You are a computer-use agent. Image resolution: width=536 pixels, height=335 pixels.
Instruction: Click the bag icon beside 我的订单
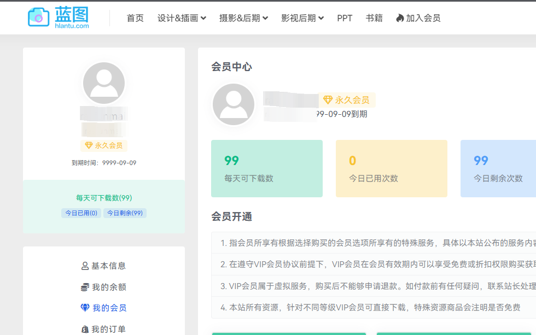(x=85, y=329)
